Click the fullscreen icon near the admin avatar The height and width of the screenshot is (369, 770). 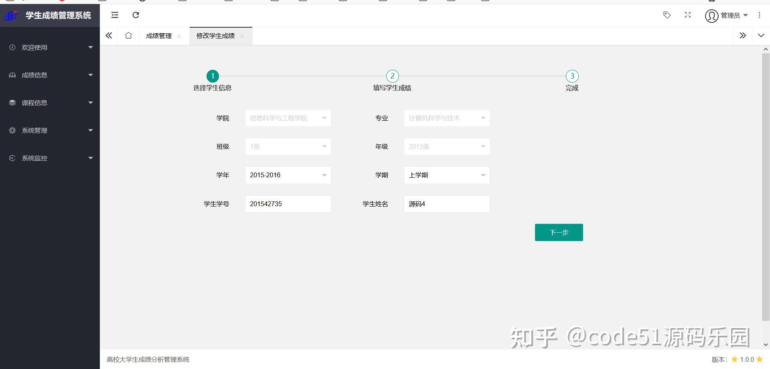687,15
